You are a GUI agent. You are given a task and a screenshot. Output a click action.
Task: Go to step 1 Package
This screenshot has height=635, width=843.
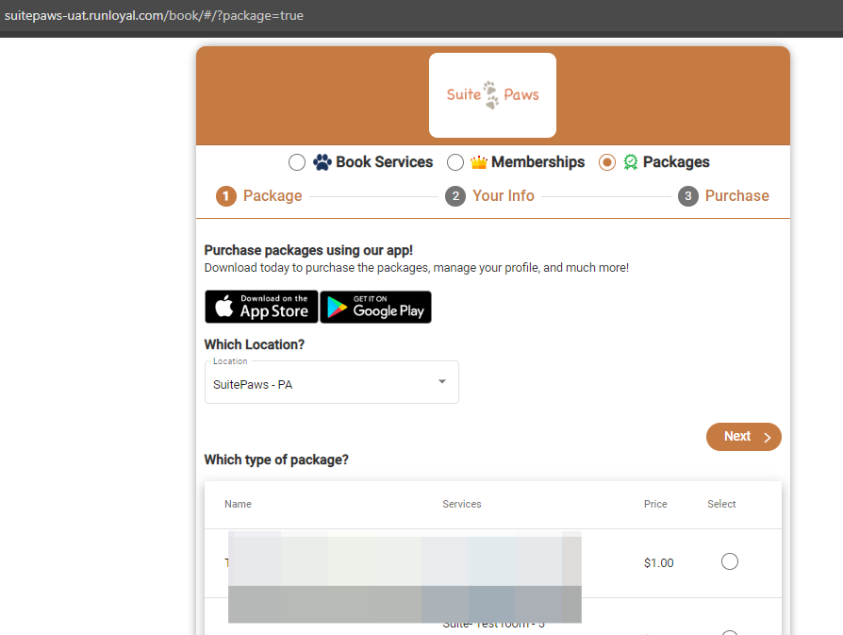click(x=259, y=196)
